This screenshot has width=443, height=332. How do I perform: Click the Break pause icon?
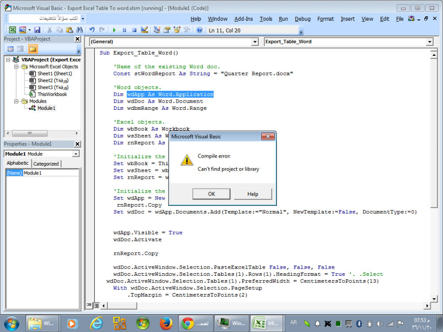tap(124, 30)
